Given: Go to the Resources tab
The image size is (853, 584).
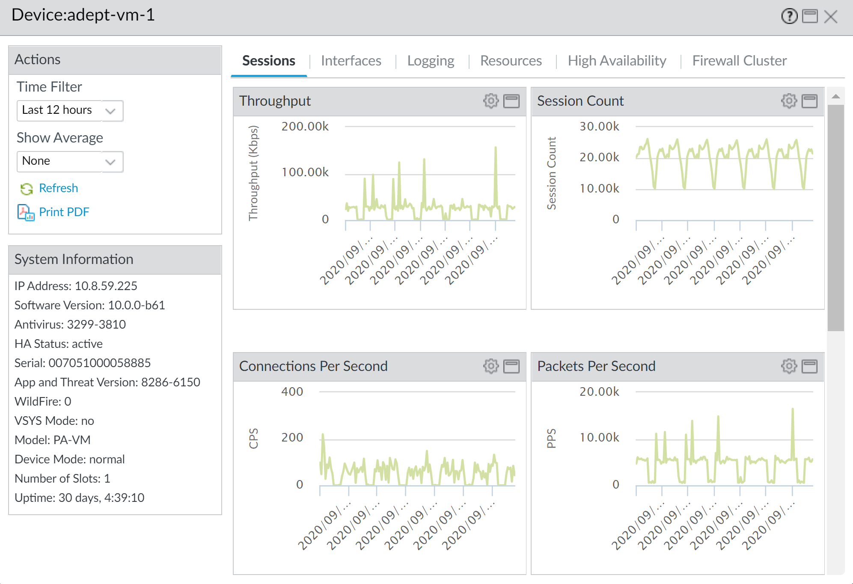Looking at the screenshot, I should tap(511, 61).
